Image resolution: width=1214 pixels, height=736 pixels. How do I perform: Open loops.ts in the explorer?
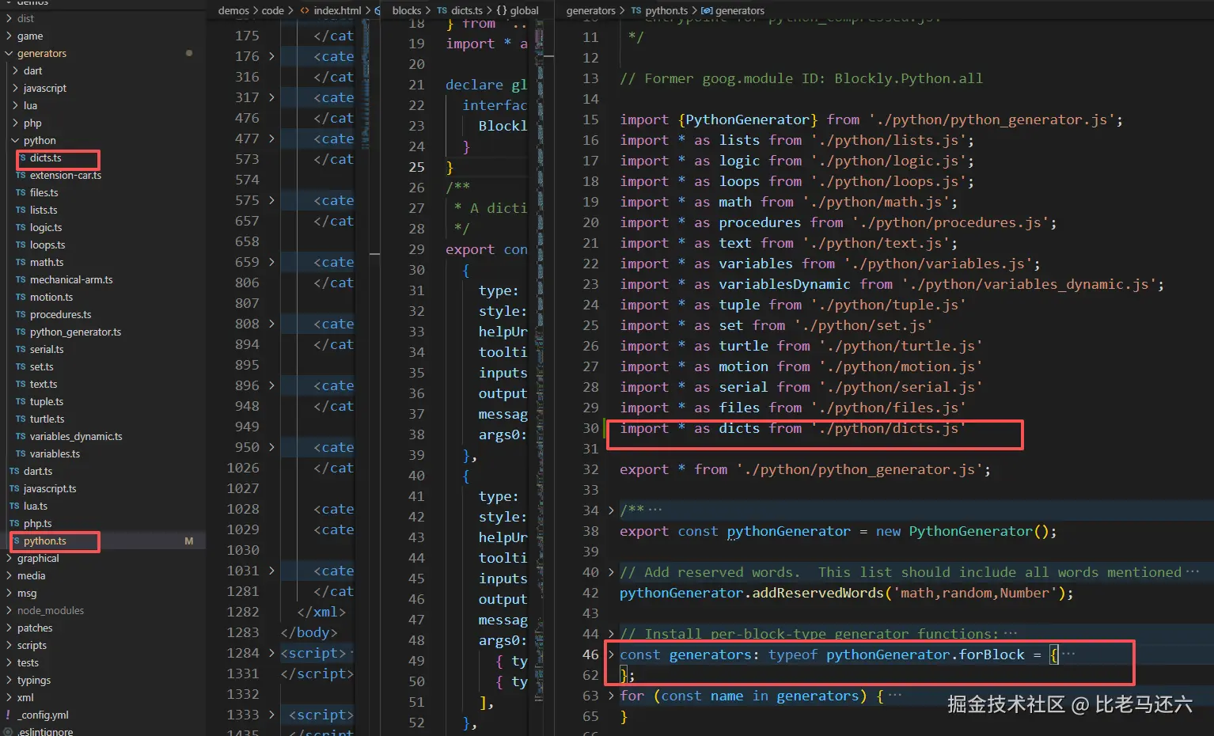pos(47,245)
